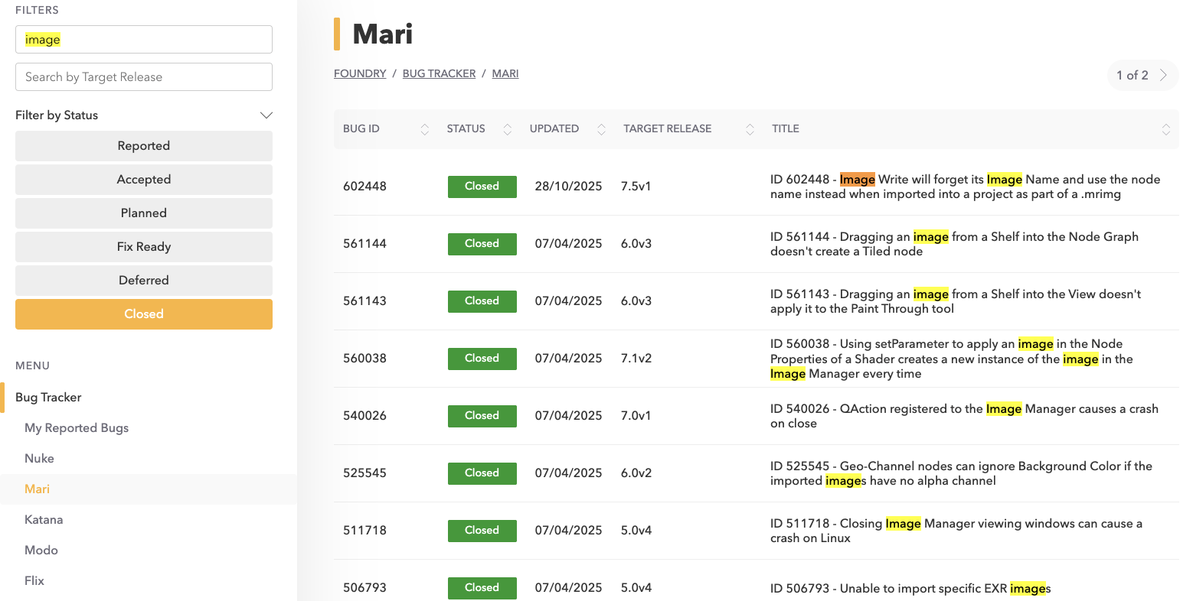Deselect the Closed status filter
Image resolution: width=1193 pixels, height=601 pixels.
point(144,314)
